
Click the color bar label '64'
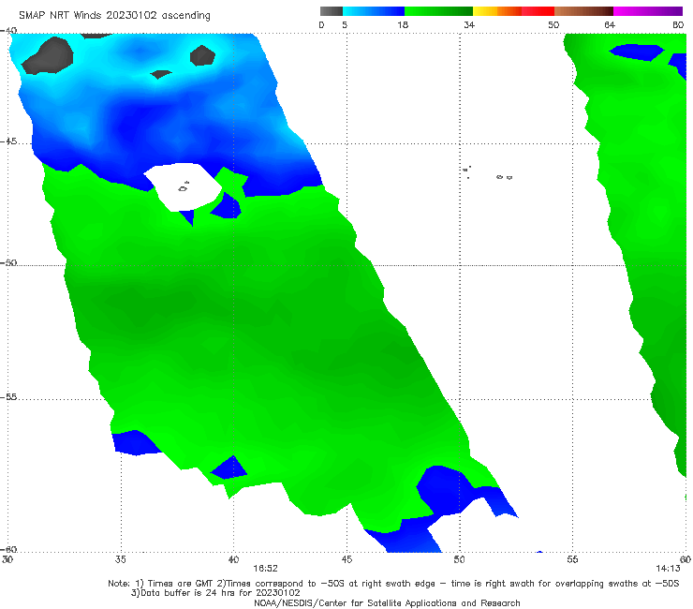click(x=610, y=24)
